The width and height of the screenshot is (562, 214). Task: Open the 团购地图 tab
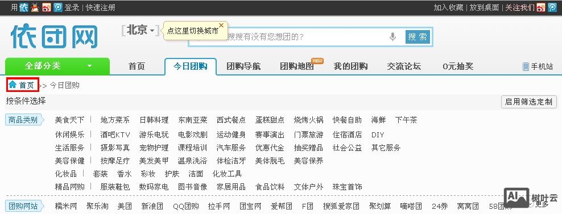[x=297, y=66]
